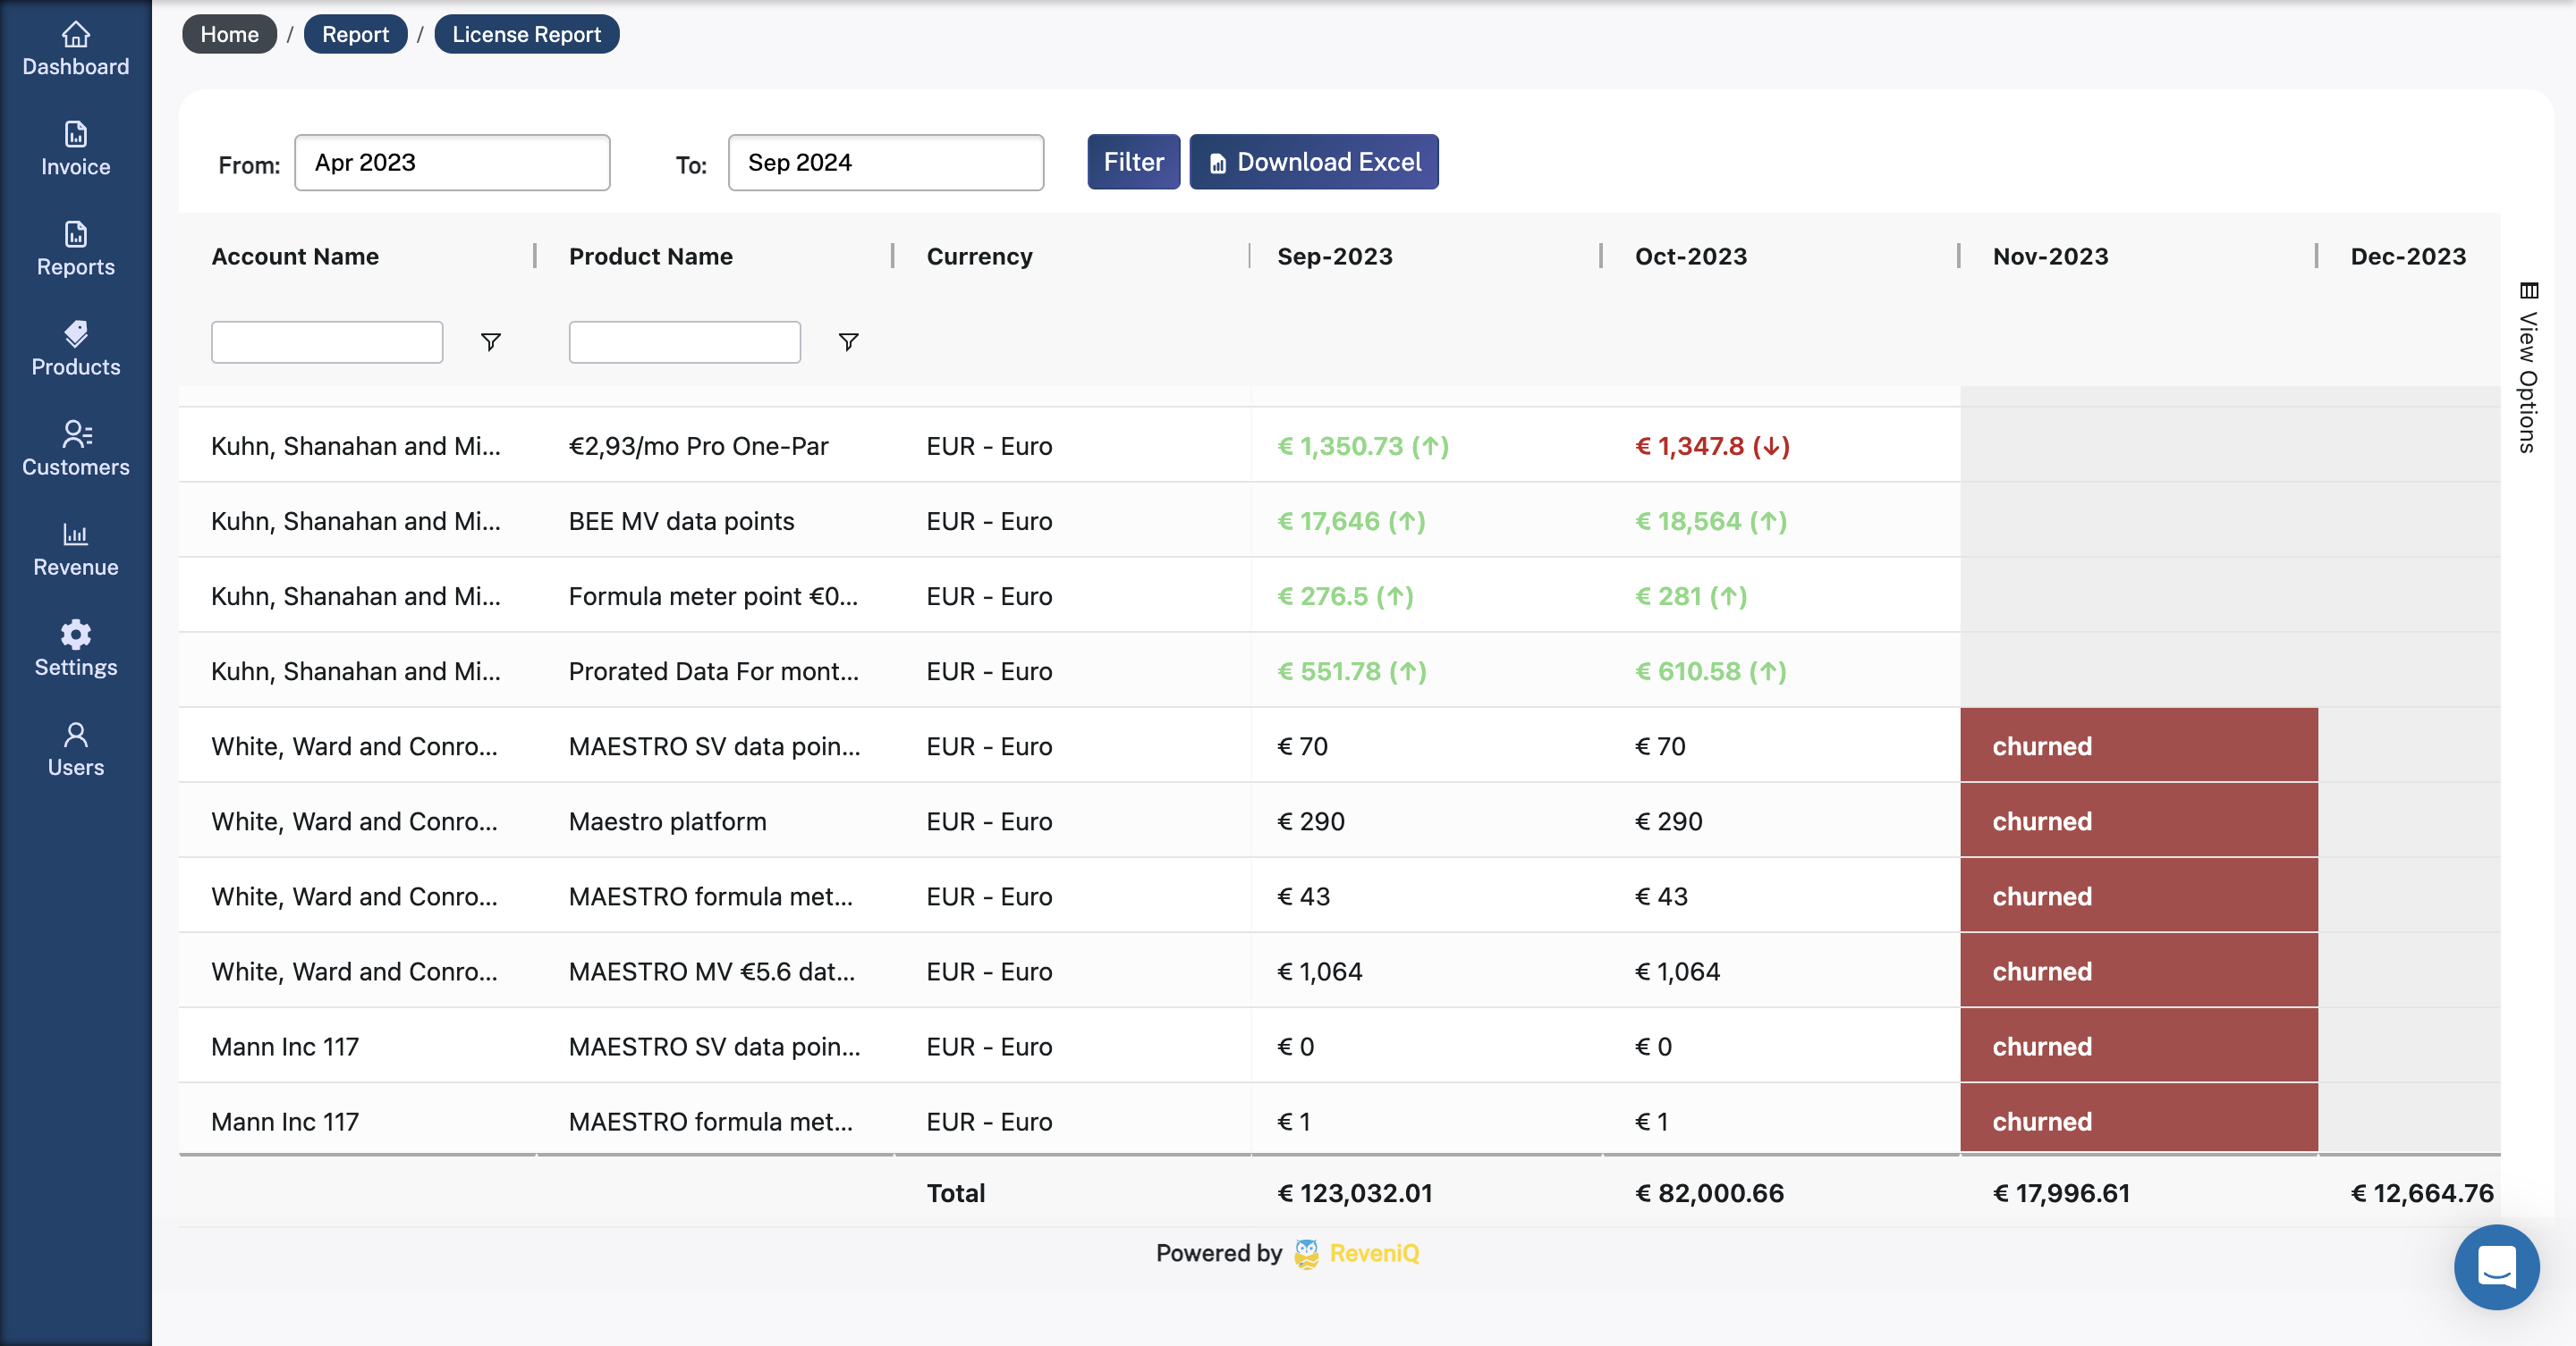Select the Revenue chart icon
This screenshot has width=2576, height=1346.
coord(75,548)
